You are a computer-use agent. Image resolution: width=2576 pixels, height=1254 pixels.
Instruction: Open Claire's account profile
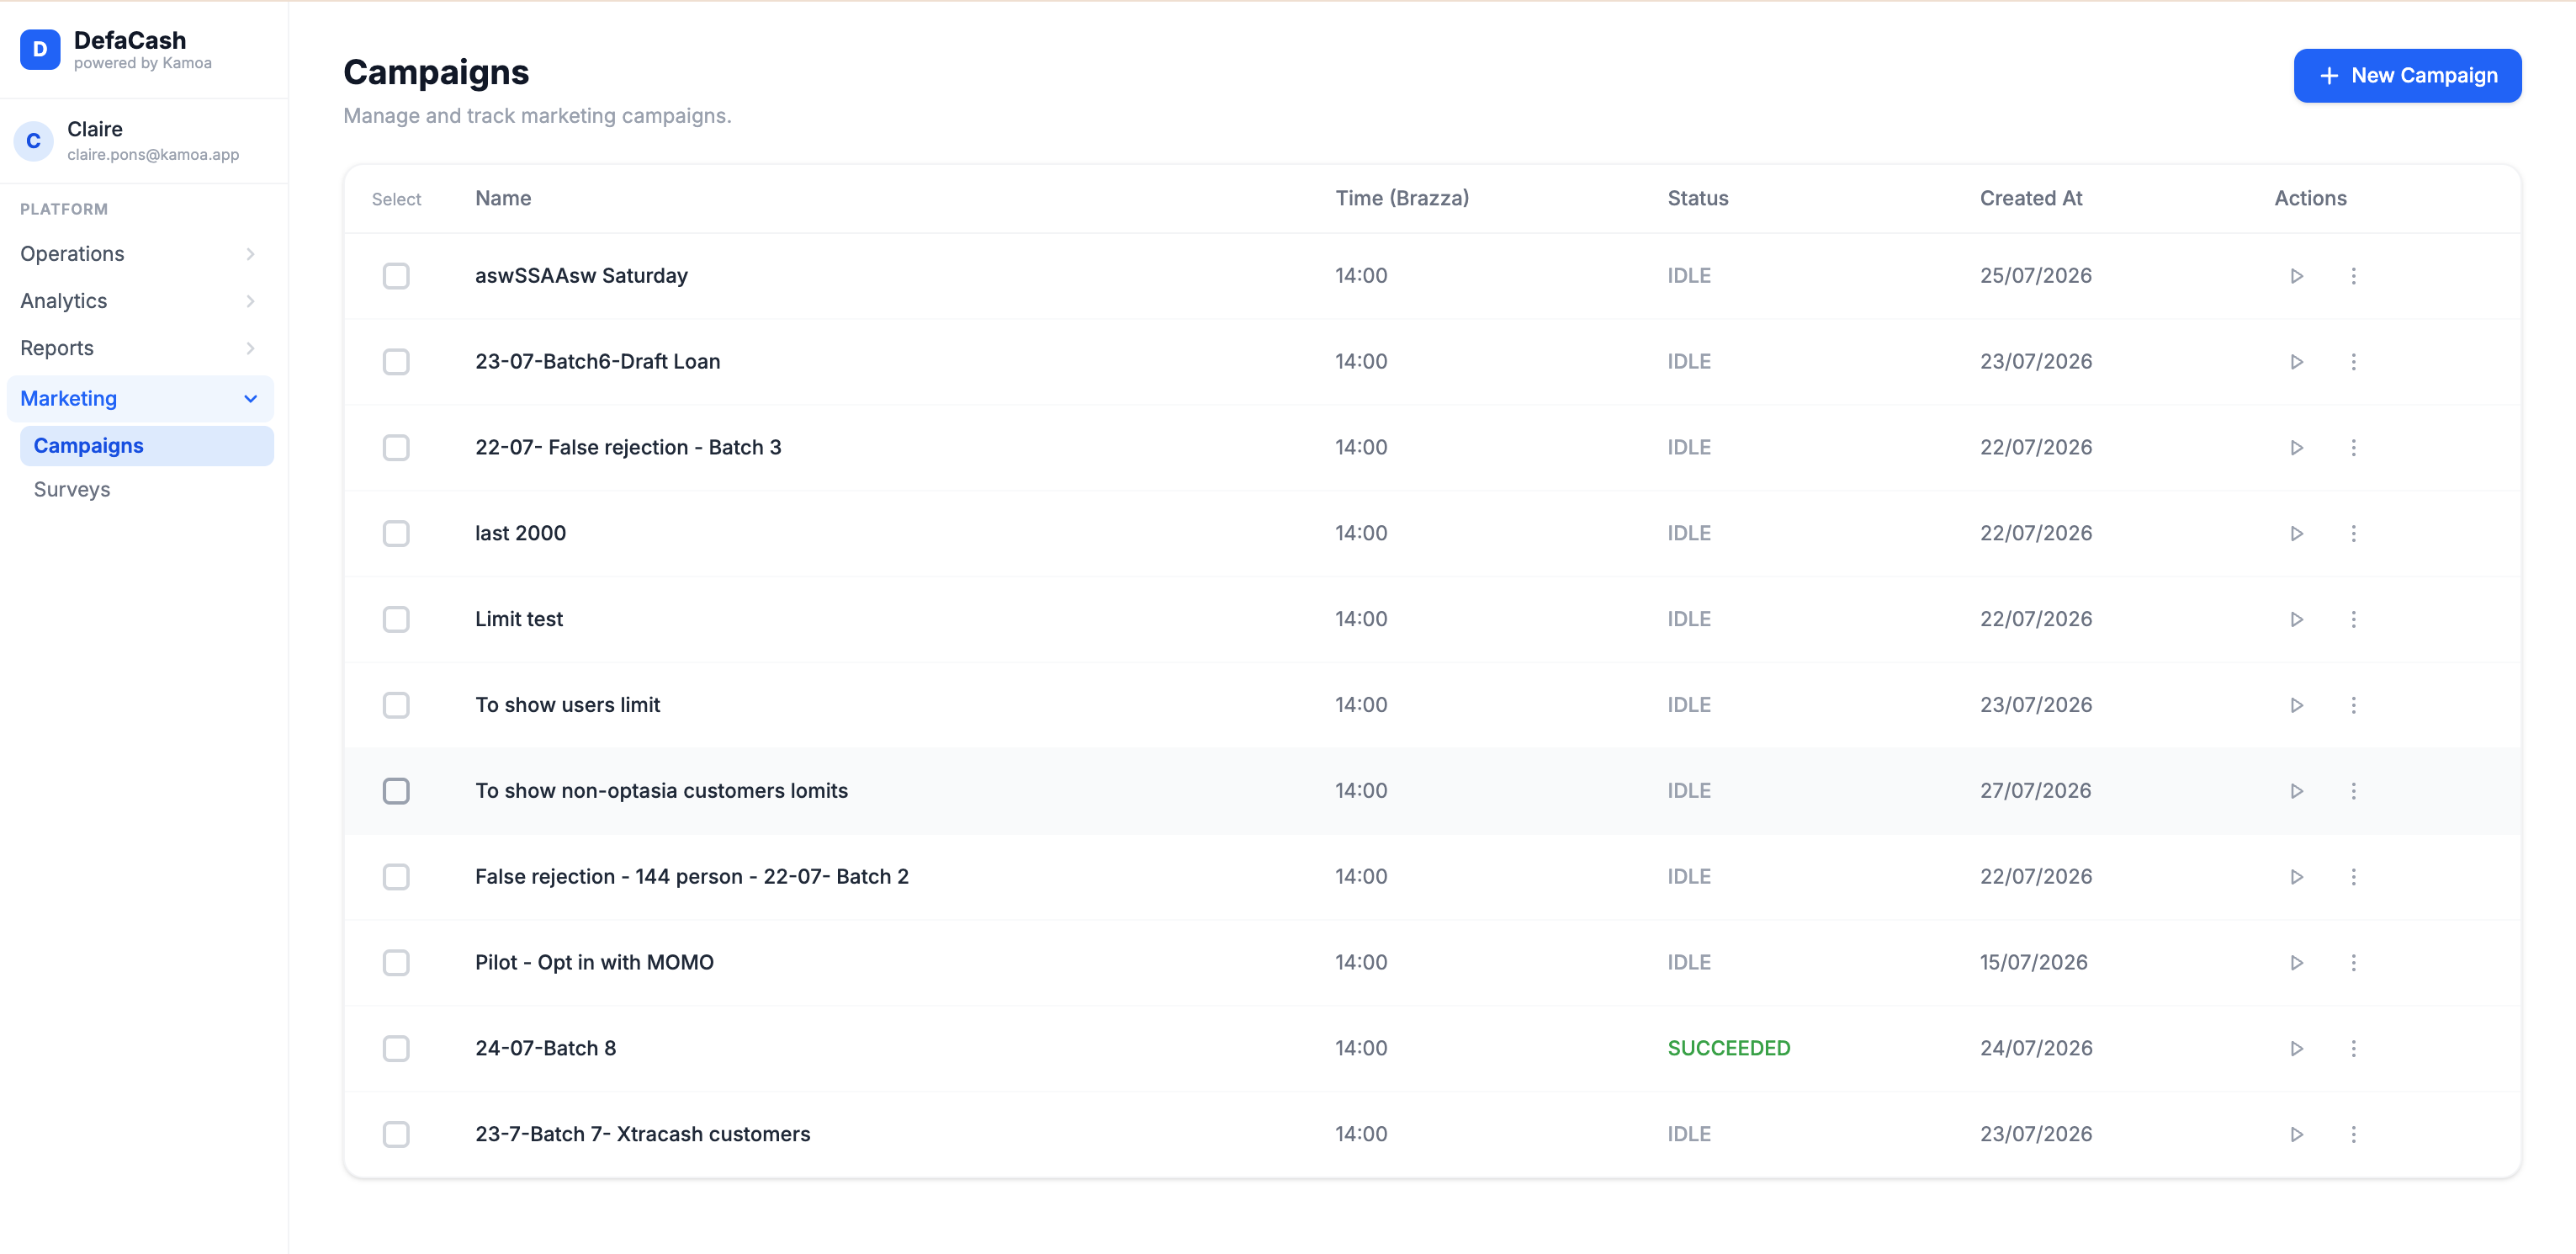click(x=144, y=141)
